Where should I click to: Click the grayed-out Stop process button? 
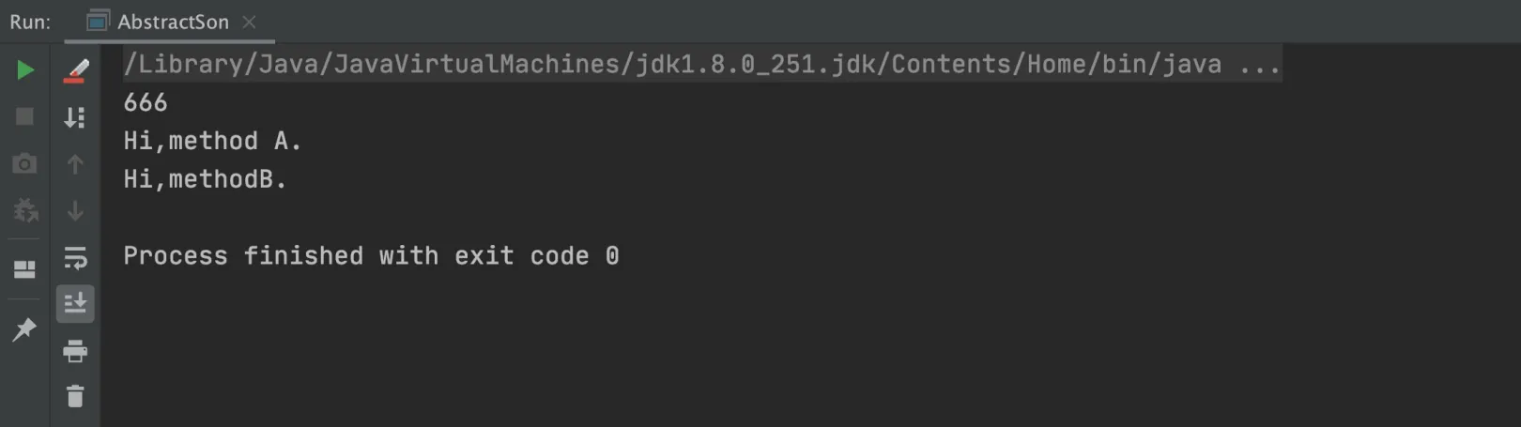tap(25, 116)
